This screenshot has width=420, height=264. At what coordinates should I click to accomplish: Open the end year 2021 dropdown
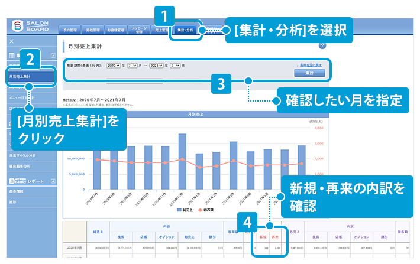pyautogui.click(x=157, y=65)
